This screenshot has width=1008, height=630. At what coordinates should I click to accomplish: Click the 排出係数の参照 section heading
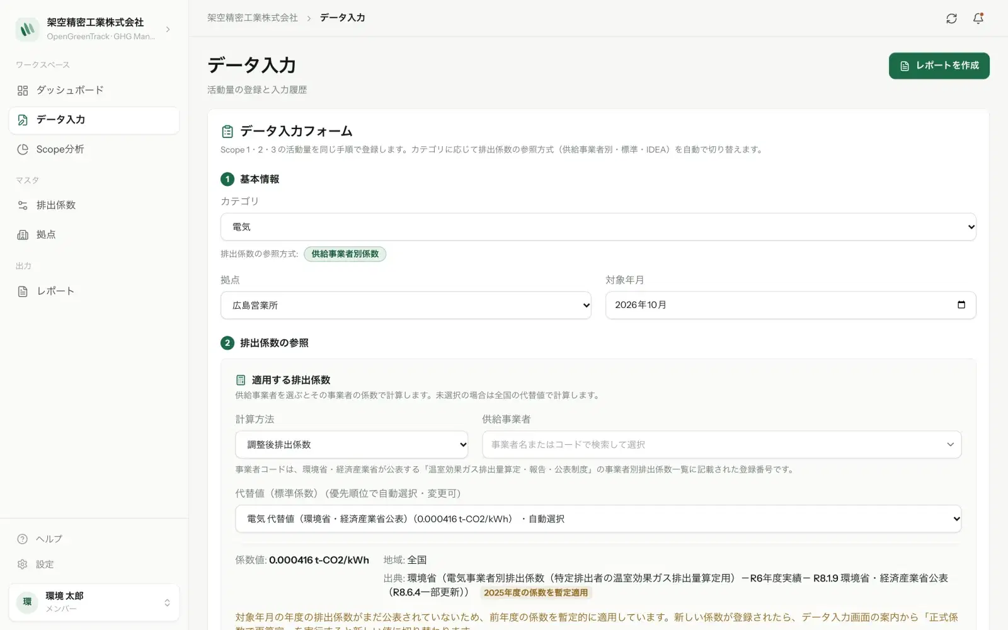[274, 343]
